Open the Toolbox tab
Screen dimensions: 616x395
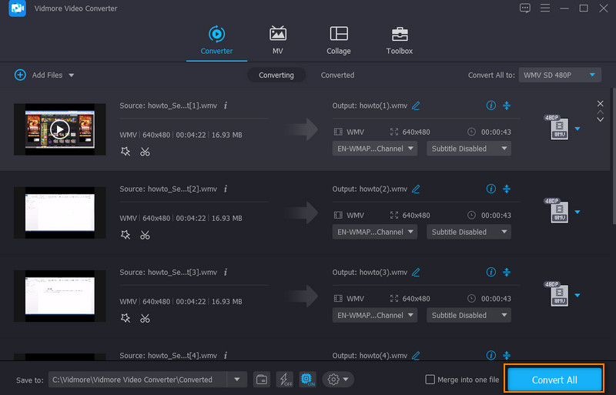pos(399,40)
